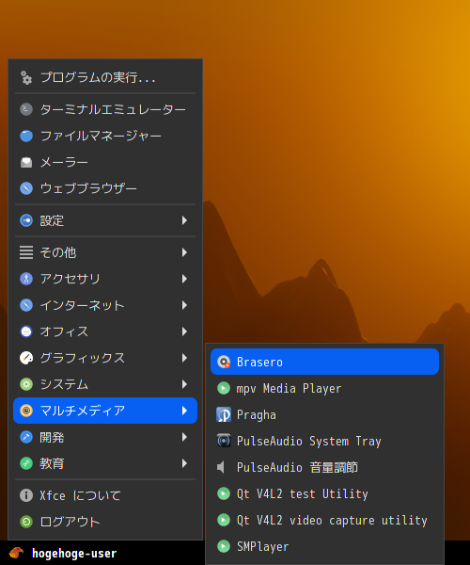
Task: Select the メーラー menu entry
Action: (105, 162)
